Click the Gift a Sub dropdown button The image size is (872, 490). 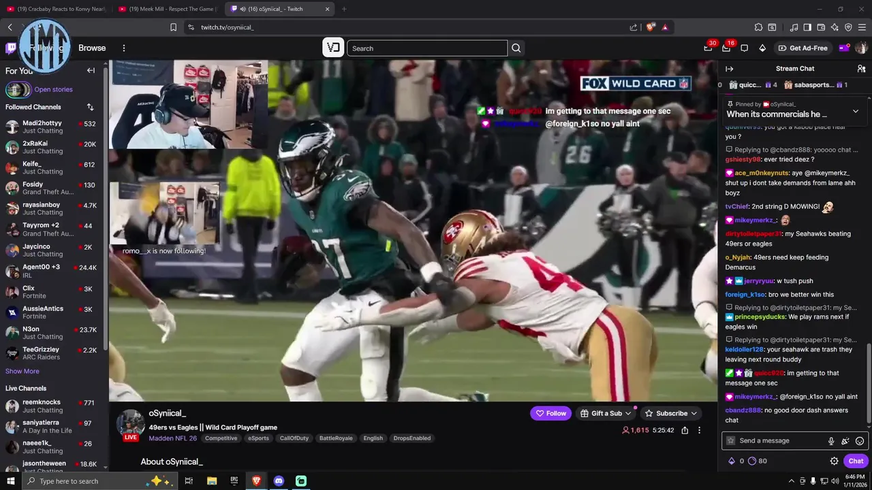606,413
